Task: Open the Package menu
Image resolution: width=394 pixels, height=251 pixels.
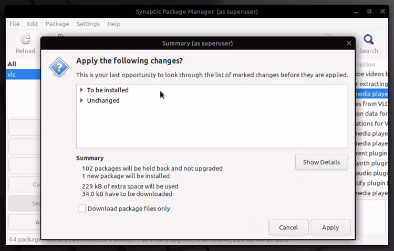Action: coord(57,24)
